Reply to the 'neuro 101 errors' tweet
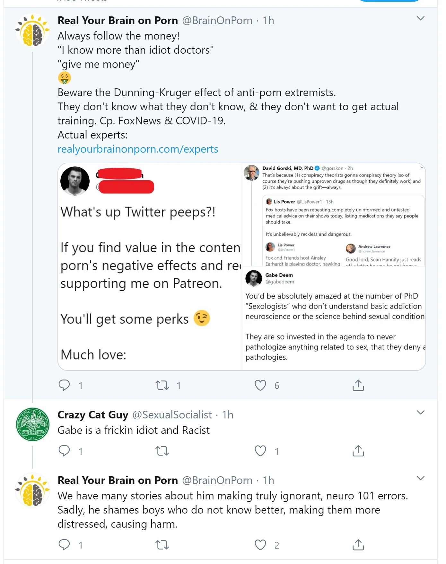This screenshot has width=446, height=564. 64,545
